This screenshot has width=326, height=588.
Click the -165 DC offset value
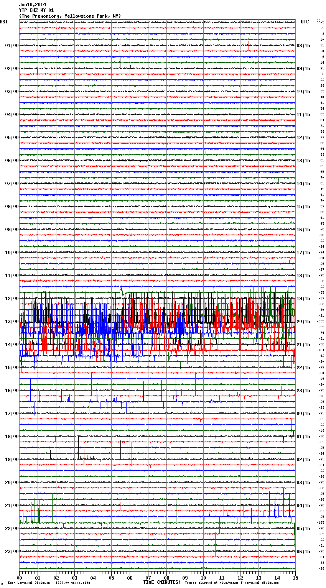(320, 522)
